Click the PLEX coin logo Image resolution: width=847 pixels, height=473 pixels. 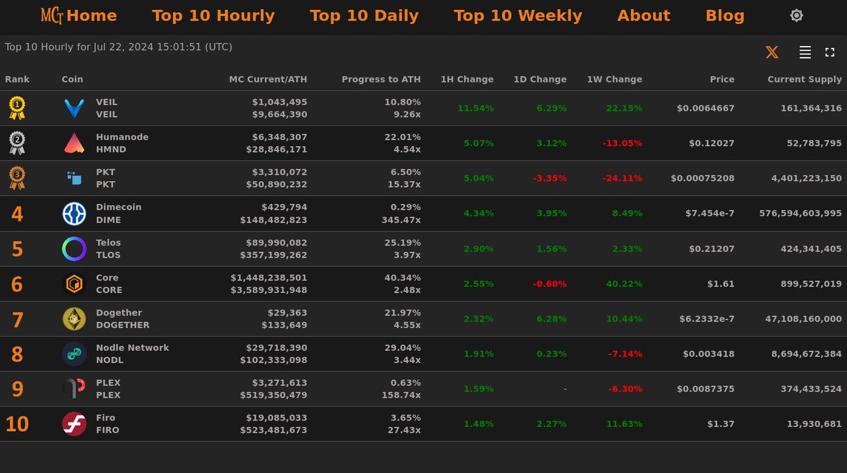tap(74, 389)
